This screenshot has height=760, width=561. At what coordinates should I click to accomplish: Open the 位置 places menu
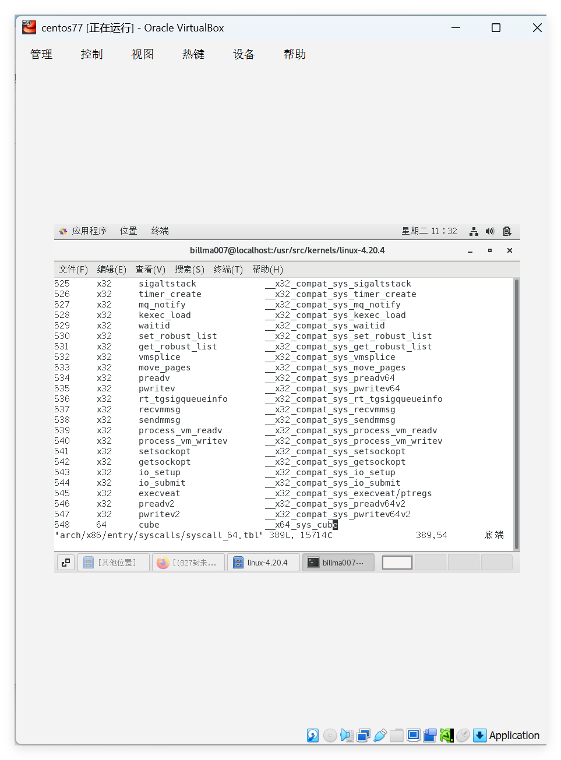click(128, 231)
